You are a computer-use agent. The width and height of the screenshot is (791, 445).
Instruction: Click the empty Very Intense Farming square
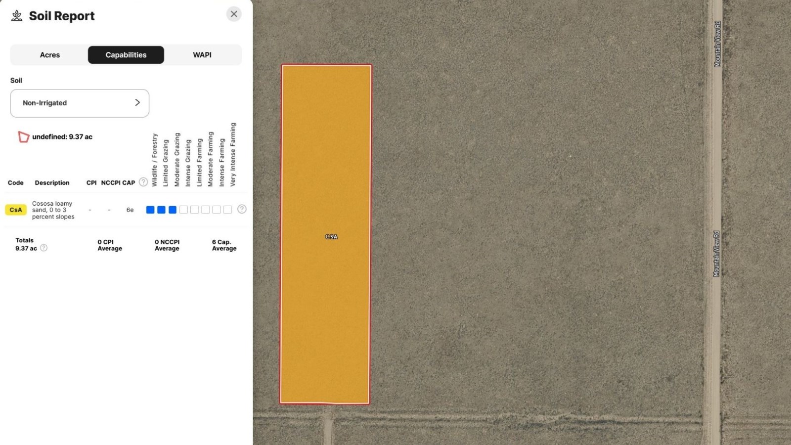(227, 210)
